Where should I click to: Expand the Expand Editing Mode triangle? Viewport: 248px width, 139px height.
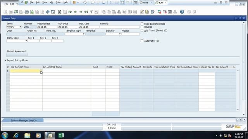click(5, 60)
